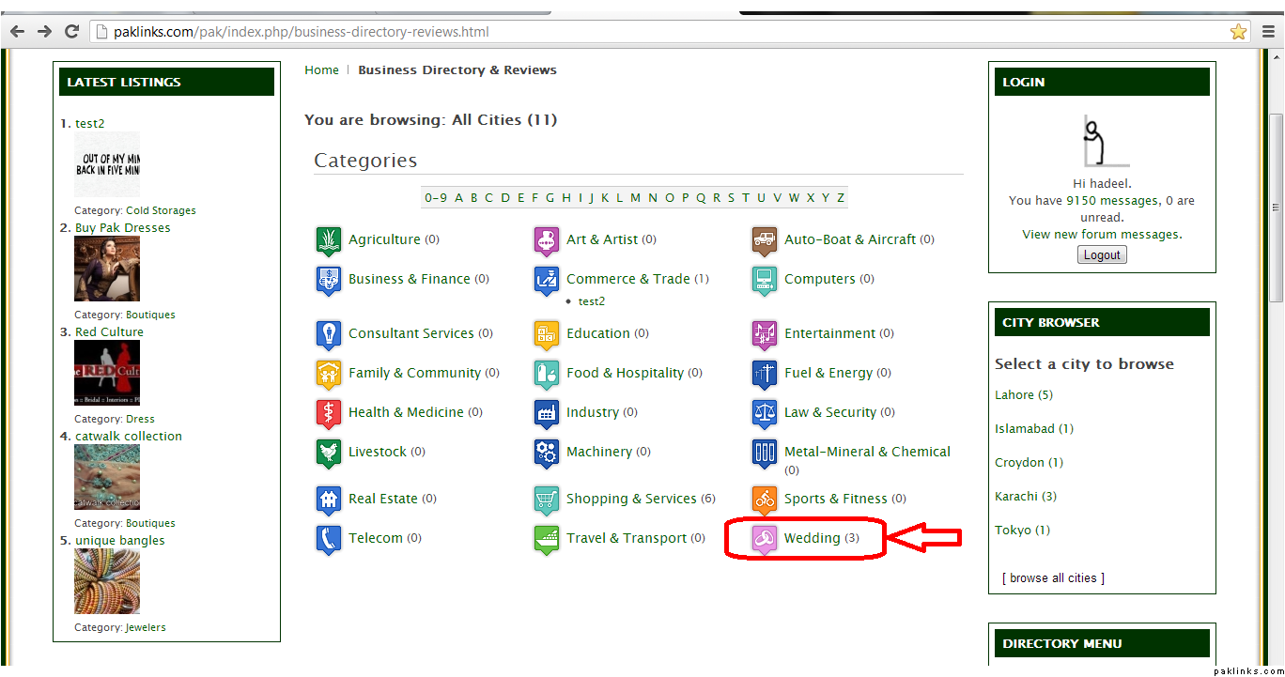The height and width of the screenshot is (677, 1285).
Task: Click the Education category icon
Action: pyautogui.click(x=546, y=334)
